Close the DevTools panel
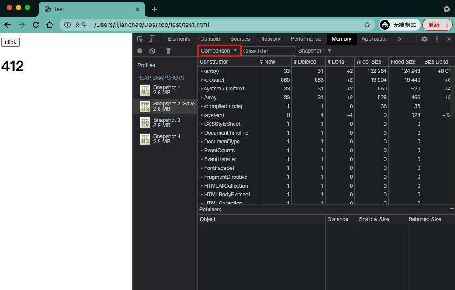Screen dimensions: 455x290 coord(449,39)
